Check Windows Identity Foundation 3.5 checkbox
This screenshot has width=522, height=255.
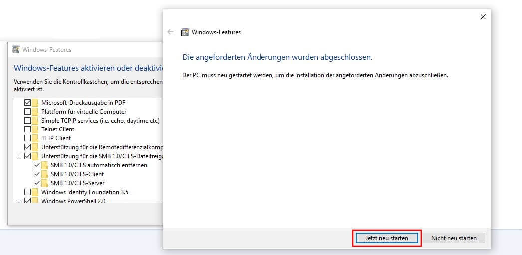[27, 192]
